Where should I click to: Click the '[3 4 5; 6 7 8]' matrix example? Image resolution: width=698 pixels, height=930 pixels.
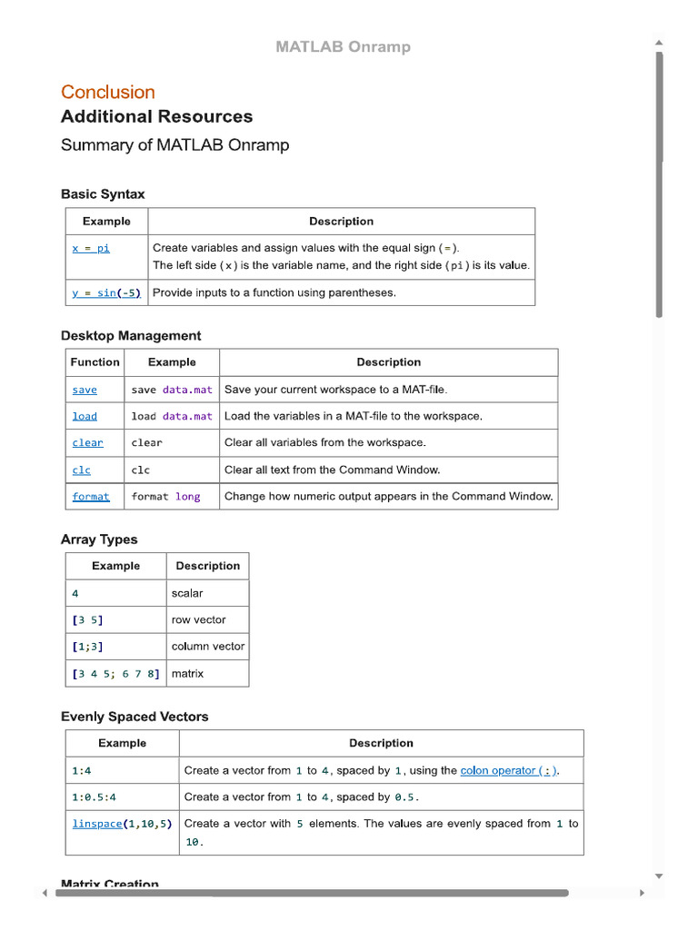[x=115, y=674]
